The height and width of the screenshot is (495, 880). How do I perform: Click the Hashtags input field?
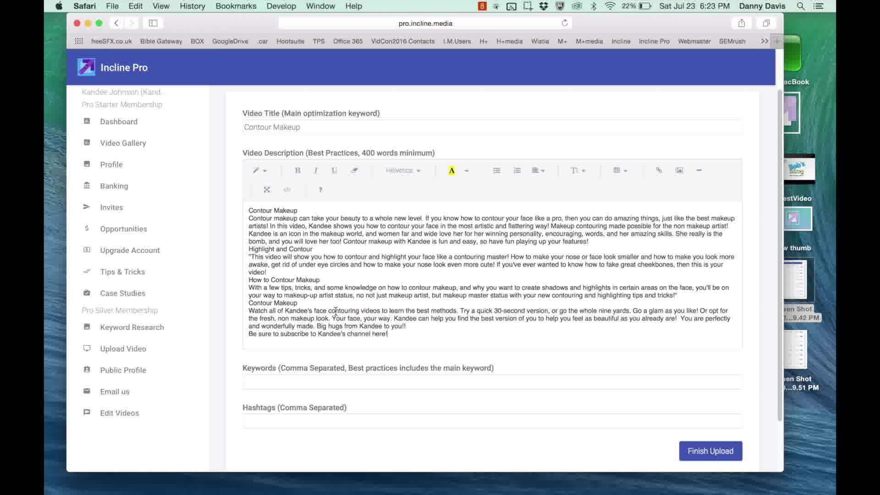(x=492, y=422)
